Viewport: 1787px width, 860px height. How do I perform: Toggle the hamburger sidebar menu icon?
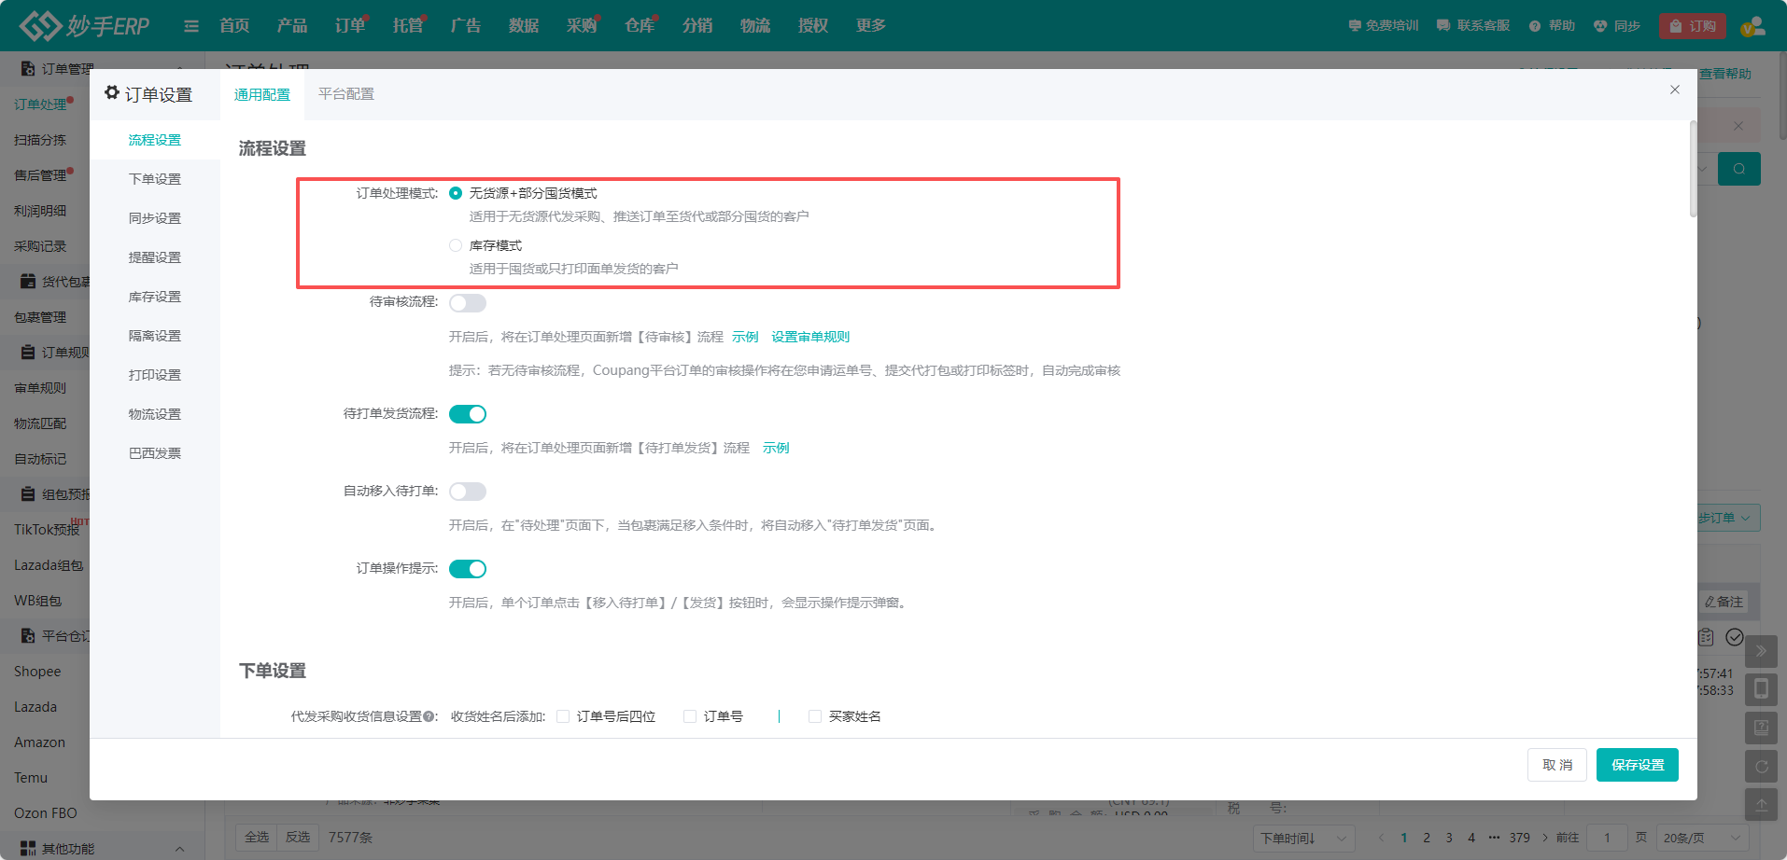point(191,26)
